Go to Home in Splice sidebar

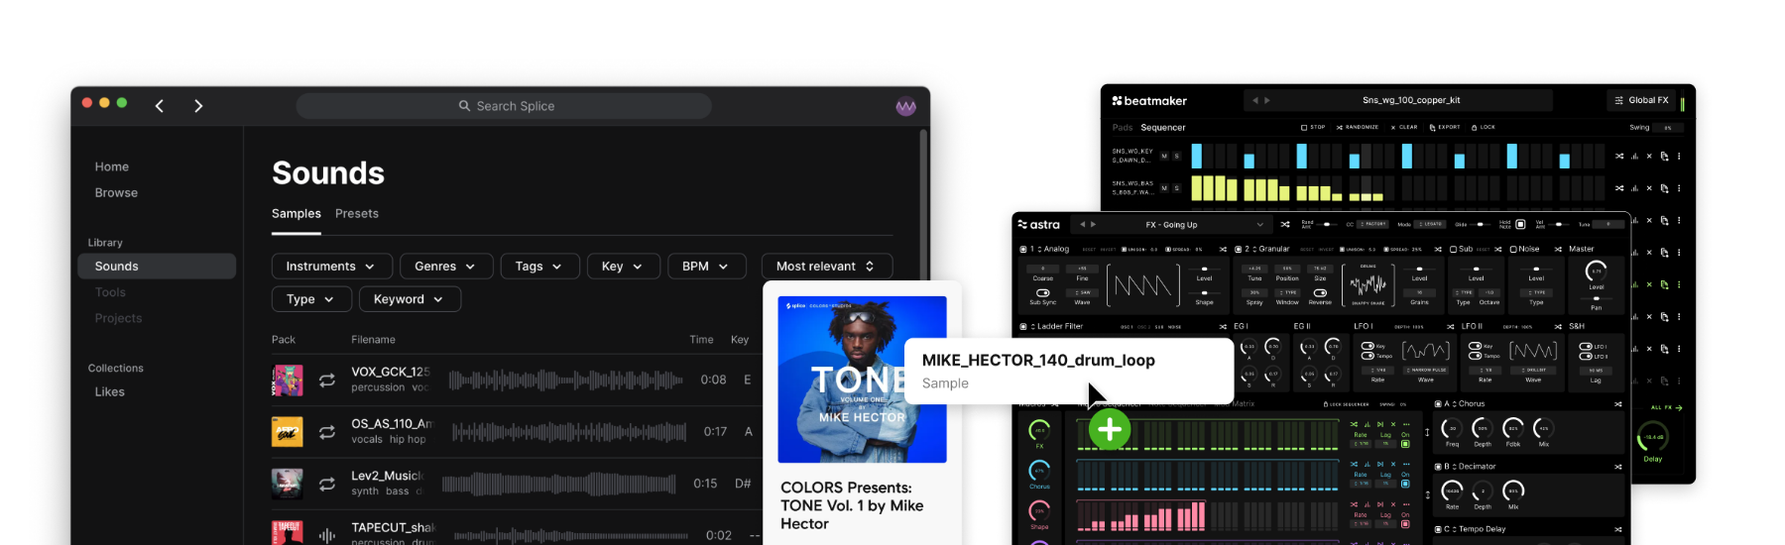tap(112, 167)
